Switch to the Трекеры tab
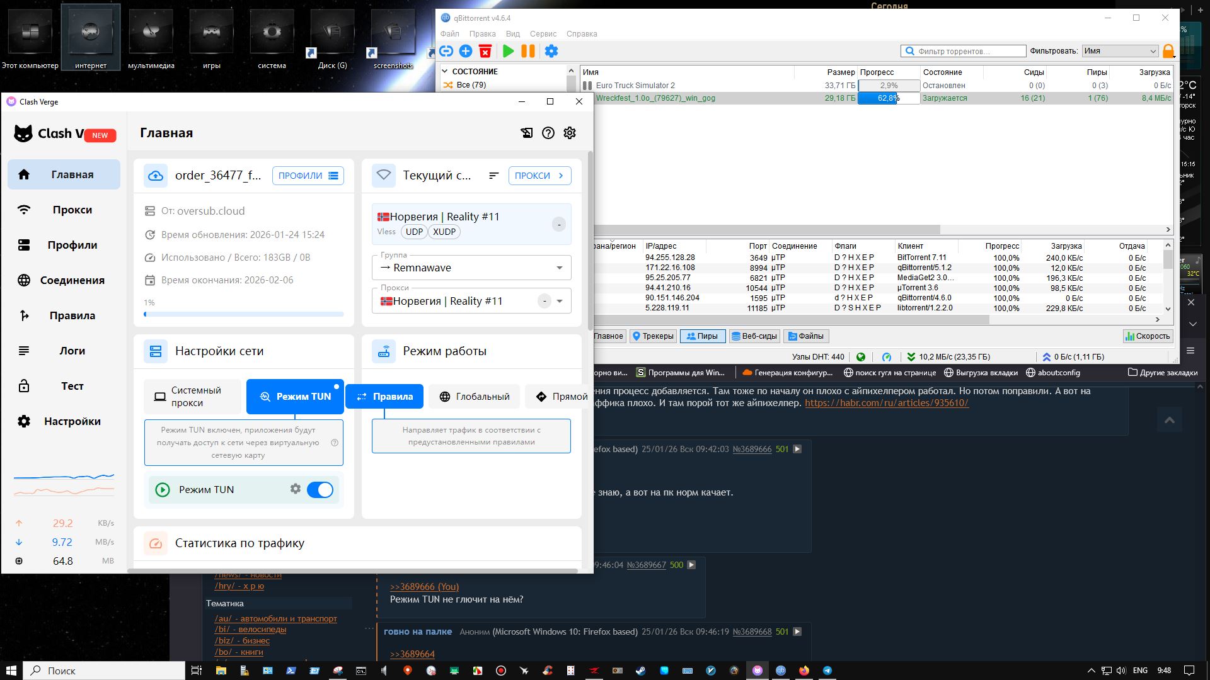The height and width of the screenshot is (680, 1210). tap(653, 336)
